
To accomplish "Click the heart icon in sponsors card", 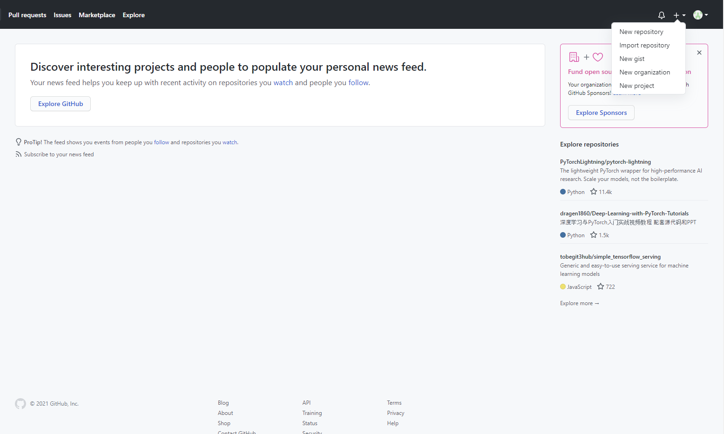I will (598, 57).
